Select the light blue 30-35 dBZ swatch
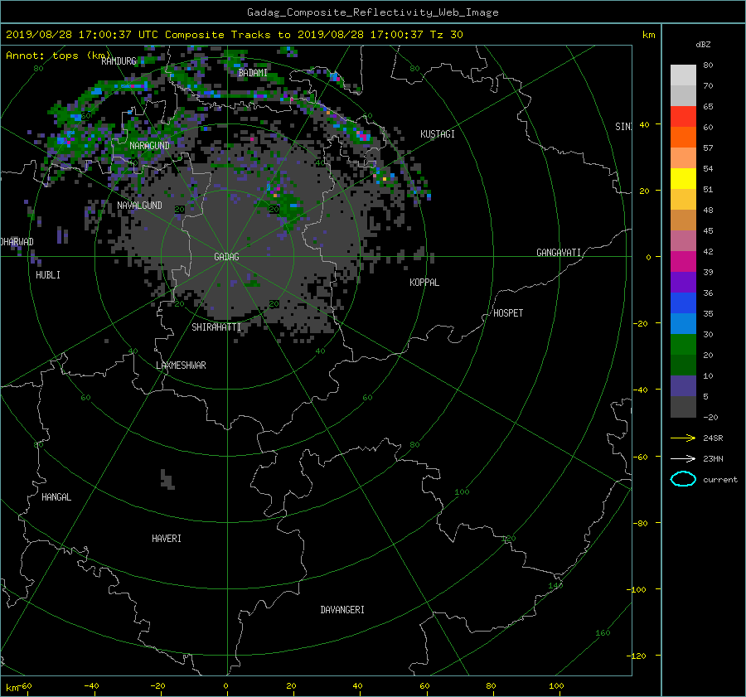The width and height of the screenshot is (746, 697). pos(683,323)
